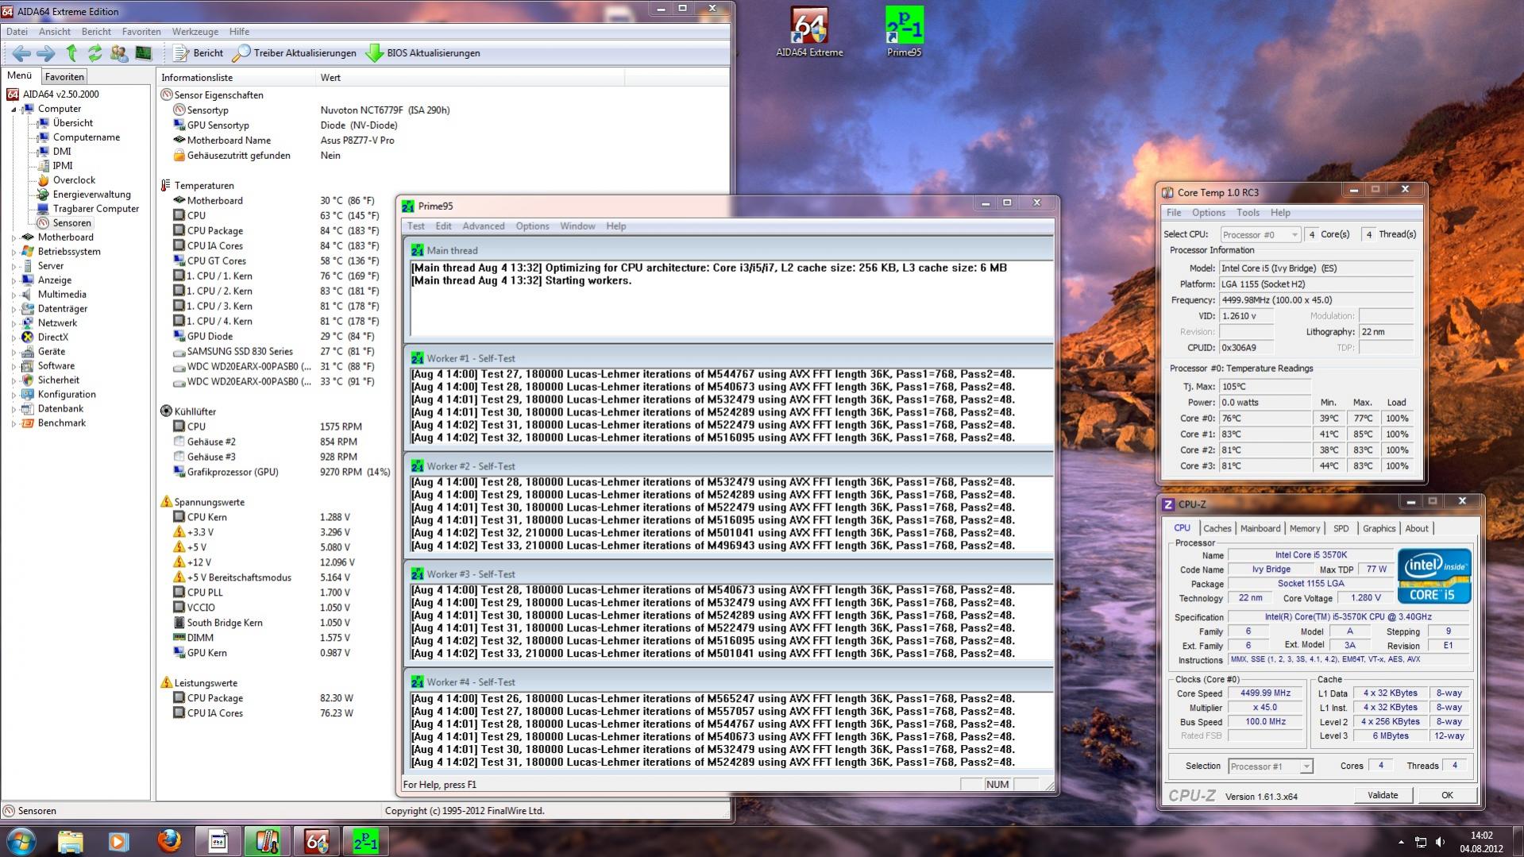Click Treiber Aktualisierungen in the toolbar
This screenshot has width=1524, height=857.
(295, 53)
